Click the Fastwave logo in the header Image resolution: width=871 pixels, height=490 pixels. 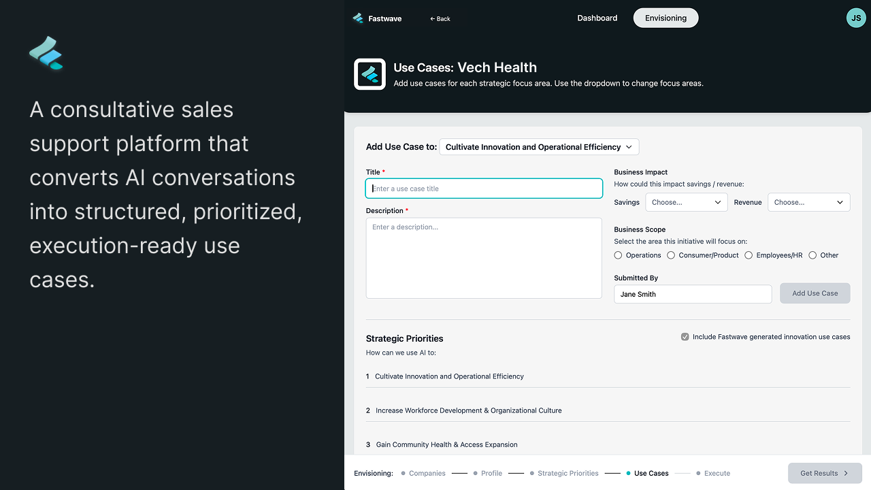(377, 18)
